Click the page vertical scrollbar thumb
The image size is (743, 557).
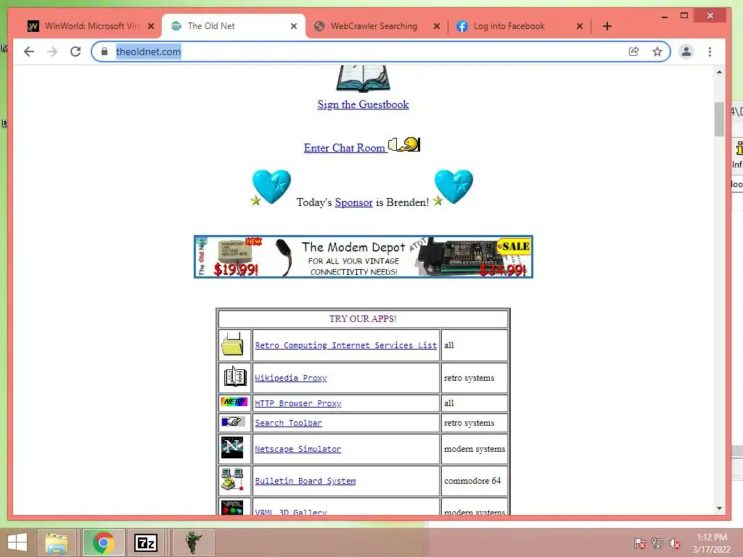click(719, 119)
